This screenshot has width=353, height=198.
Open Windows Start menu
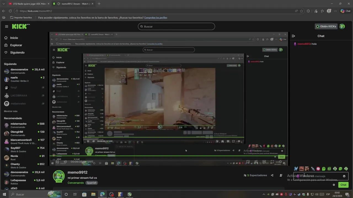click(x=4, y=194)
